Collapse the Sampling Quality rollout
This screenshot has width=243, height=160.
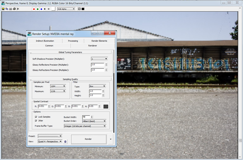click(70, 79)
